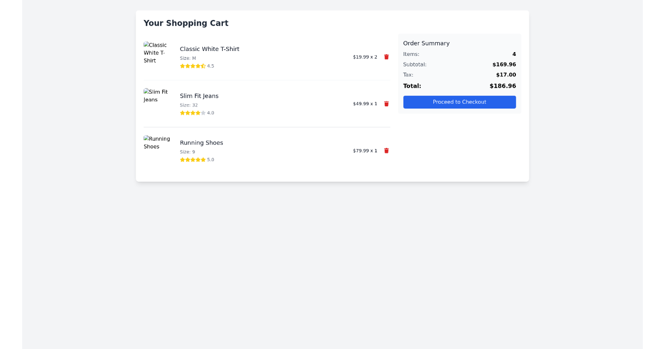Click trash icon next to Running Shoes
Image resolution: width=665 pixels, height=349 pixels.
[x=386, y=151]
